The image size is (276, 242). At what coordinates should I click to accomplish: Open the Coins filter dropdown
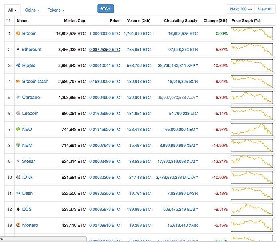click(32, 10)
